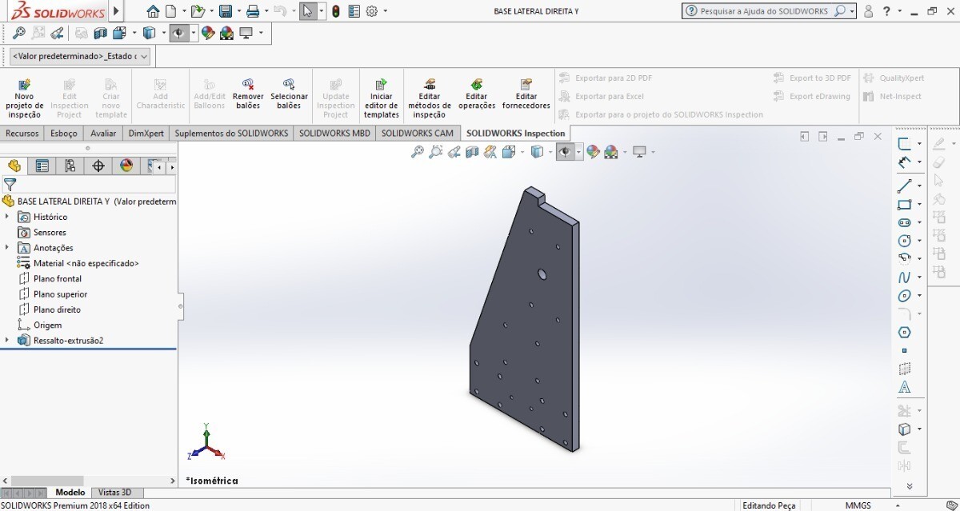
Task: Click the SOLIDWORKS help search field
Action: tap(764, 11)
